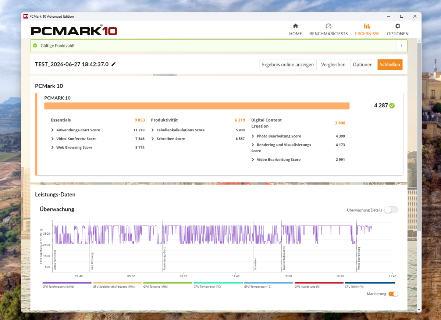Toggle GPU Taktung legend series
This screenshot has height=320, width=441.
coord(168,285)
